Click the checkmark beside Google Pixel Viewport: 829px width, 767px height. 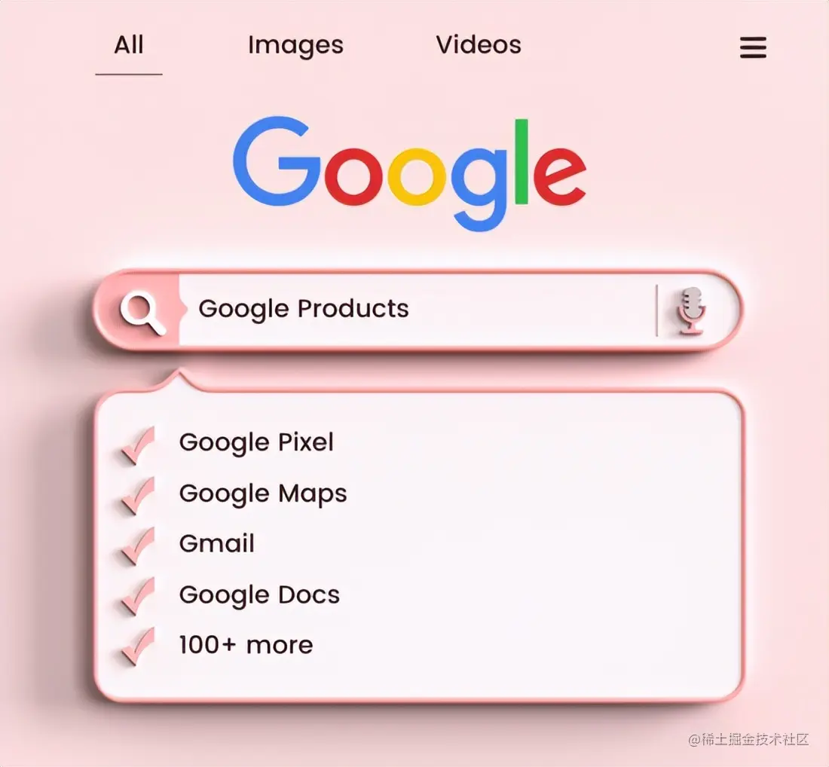139,445
